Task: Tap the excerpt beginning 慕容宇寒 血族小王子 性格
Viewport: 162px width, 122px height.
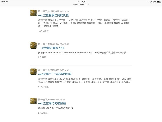Action: click(x=84, y=23)
